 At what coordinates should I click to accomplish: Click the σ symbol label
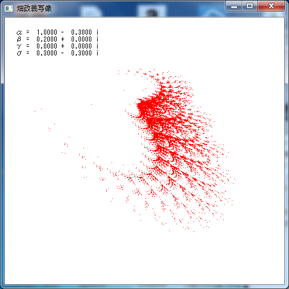pos(19,53)
